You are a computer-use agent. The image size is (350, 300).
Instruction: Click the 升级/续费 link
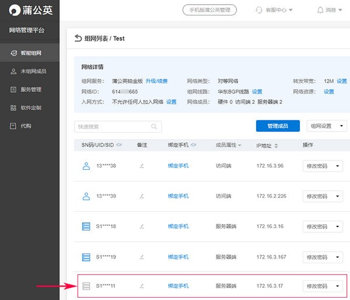pos(157,81)
